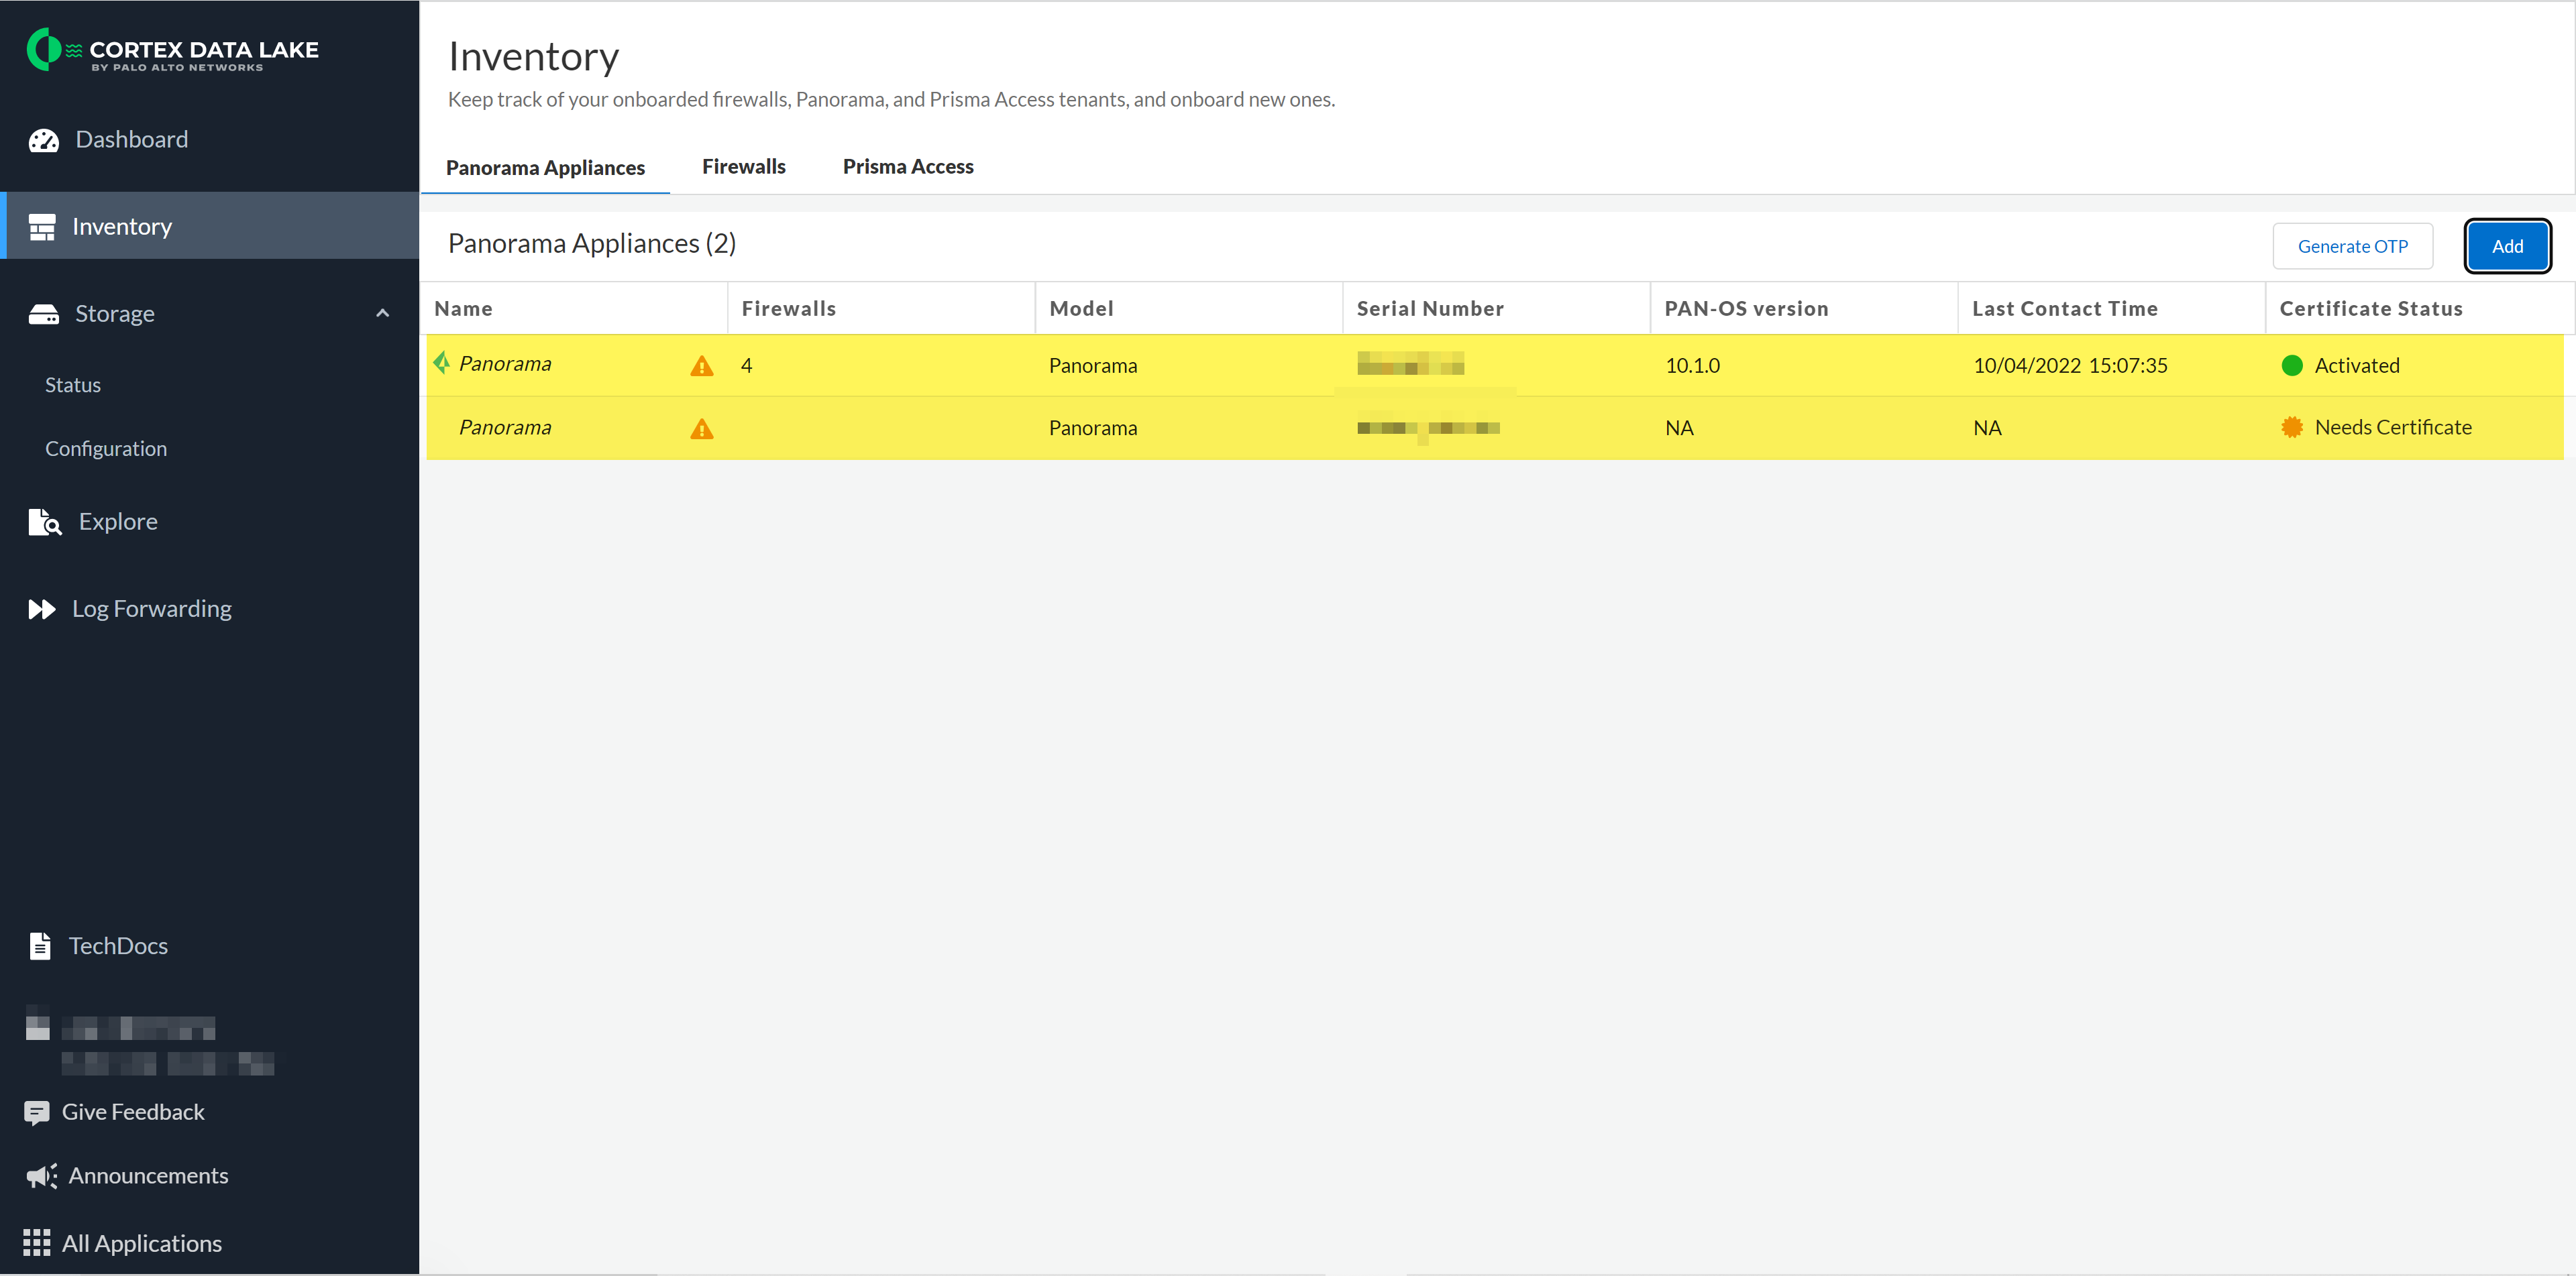Collapse the Storage menu chevron
This screenshot has width=2576, height=1276.
(382, 314)
